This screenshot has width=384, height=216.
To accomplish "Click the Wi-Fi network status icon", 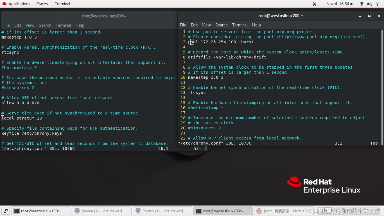I will coord(362,4).
